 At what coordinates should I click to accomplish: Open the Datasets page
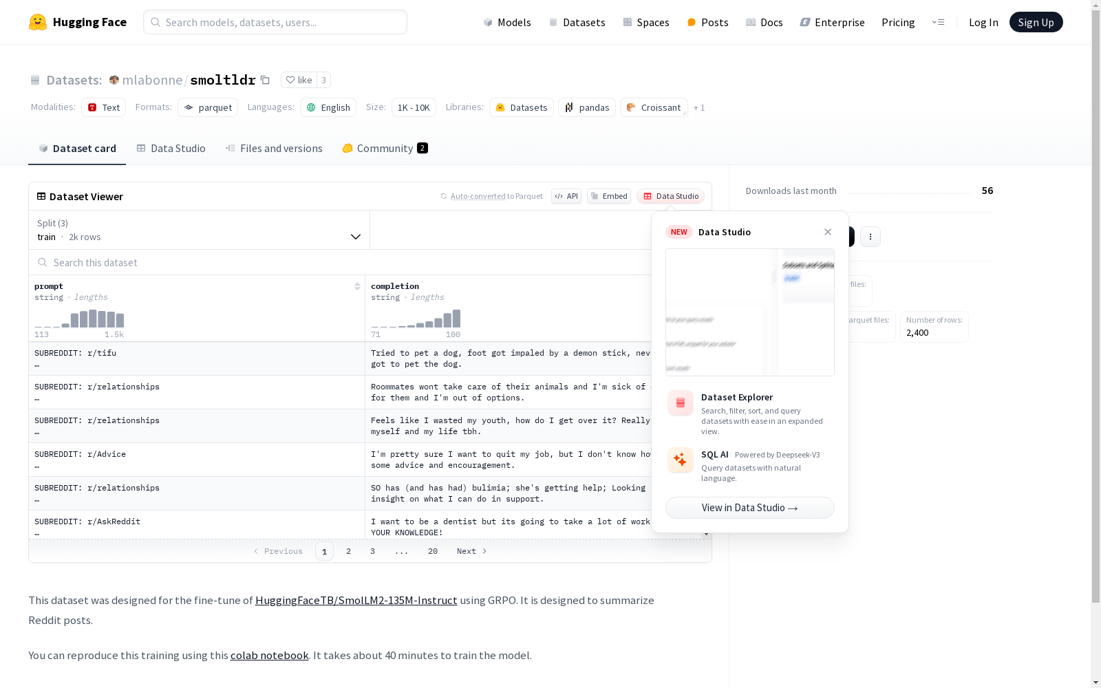click(x=577, y=22)
